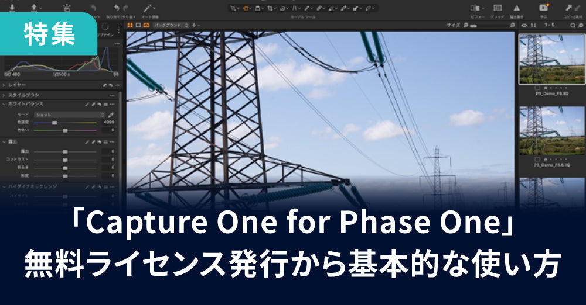Click the Redo arrow icon
Viewport: 586px width, 305px height.
pos(126,8)
